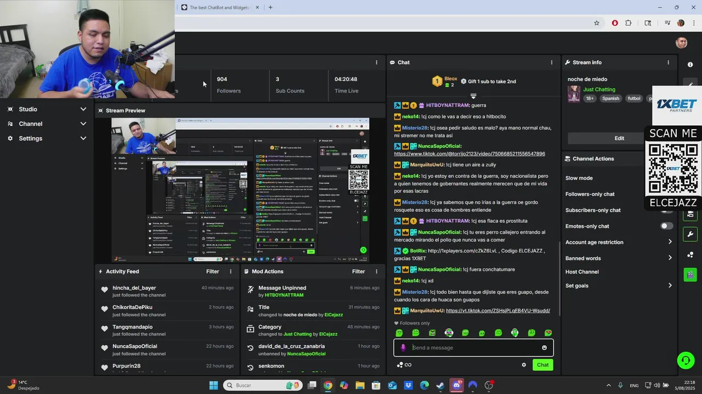
Task: Open the green clapperboard clips icon
Action: [x=690, y=274]
